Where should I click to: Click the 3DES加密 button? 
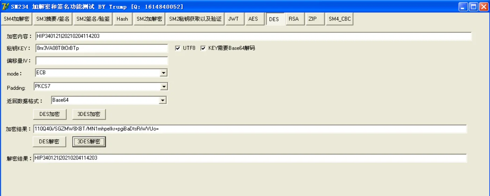click(89, 114)
